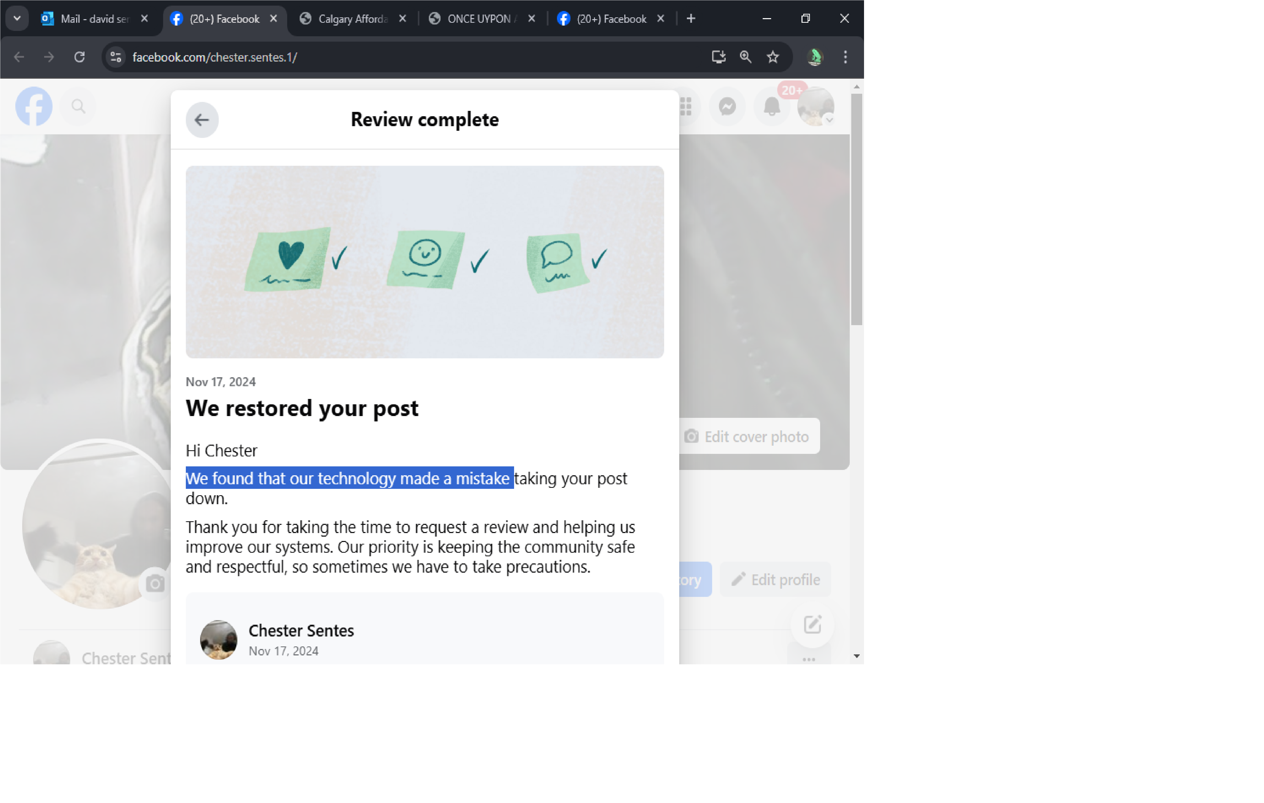Image resolution: width=1264 pixels, height=803 pixels.
Task: Click the post date Nov 17, 2024
Action: (283, 651)
